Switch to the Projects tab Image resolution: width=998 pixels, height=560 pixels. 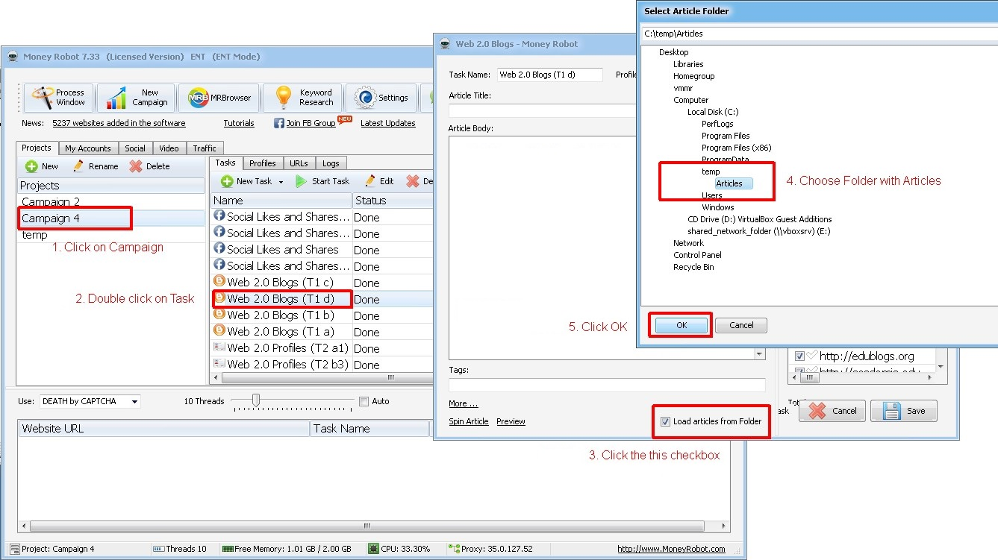point(37,148)
